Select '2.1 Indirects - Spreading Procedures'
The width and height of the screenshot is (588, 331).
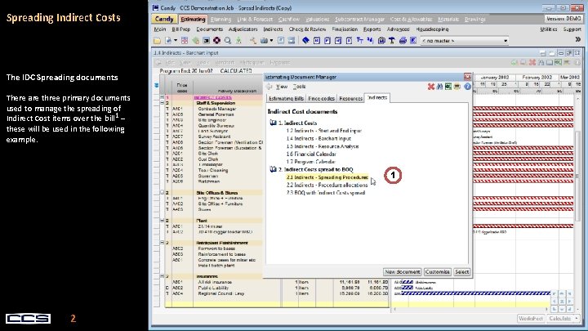pyautogui.click(x=327, y=177)
